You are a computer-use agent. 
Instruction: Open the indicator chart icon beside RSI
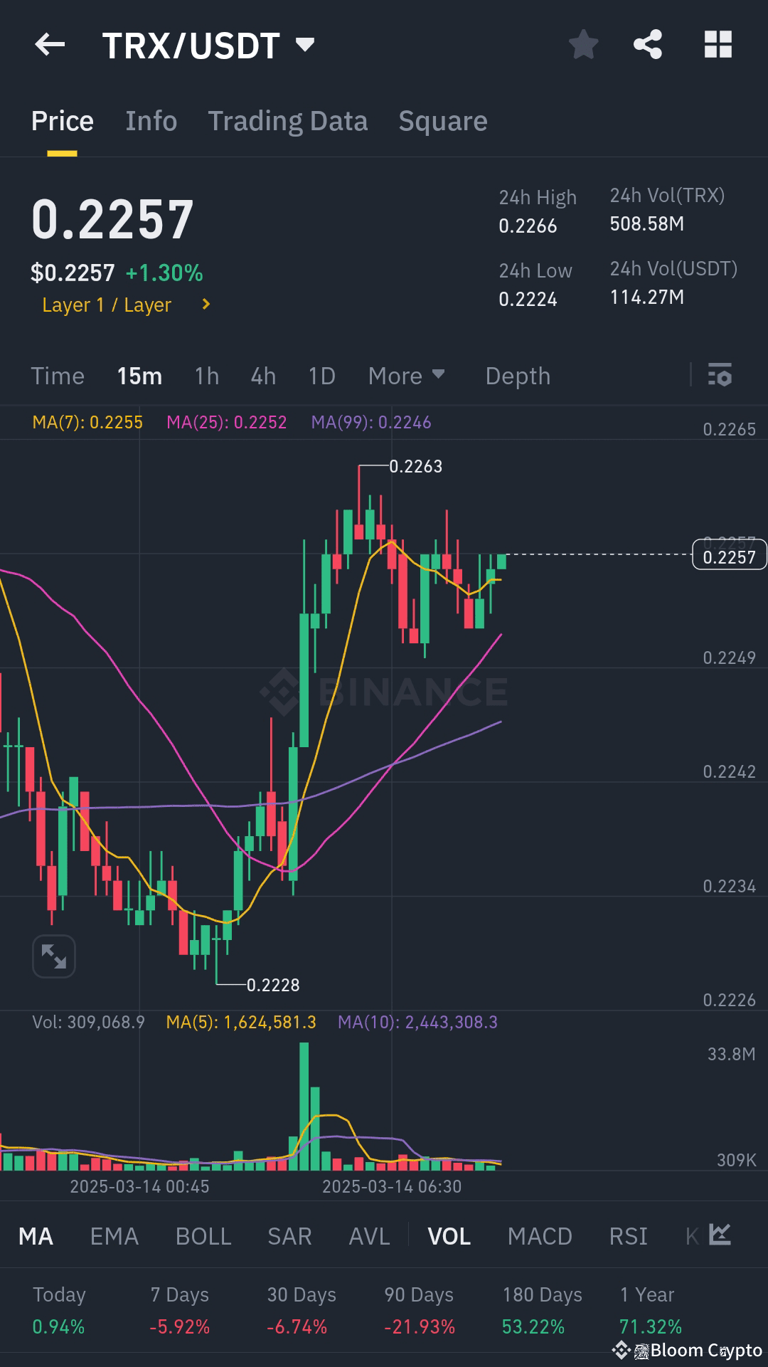pyautogui.click(x=720, y=1235)
